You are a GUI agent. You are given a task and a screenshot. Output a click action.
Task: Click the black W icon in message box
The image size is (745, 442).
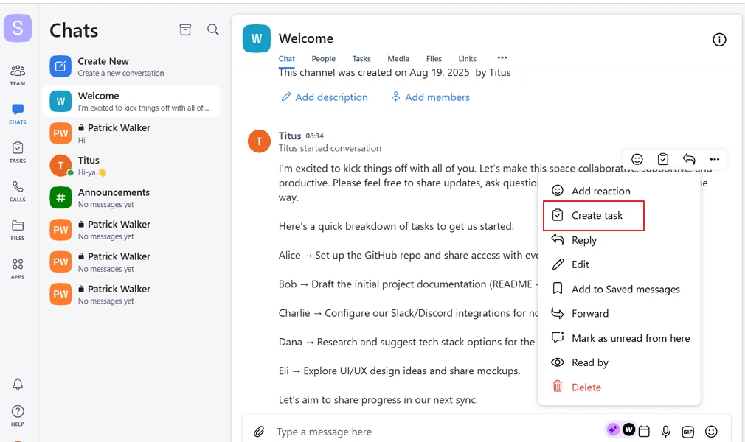pos(628,429)
